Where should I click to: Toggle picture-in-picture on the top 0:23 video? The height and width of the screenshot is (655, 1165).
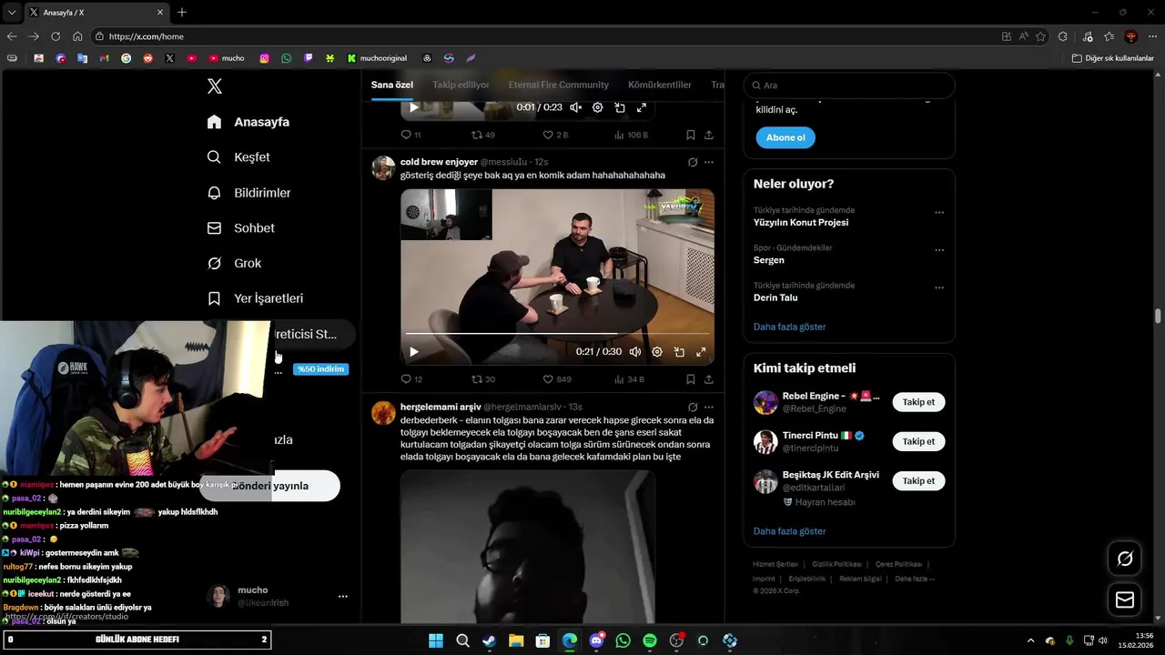click(x=620, y=107)
